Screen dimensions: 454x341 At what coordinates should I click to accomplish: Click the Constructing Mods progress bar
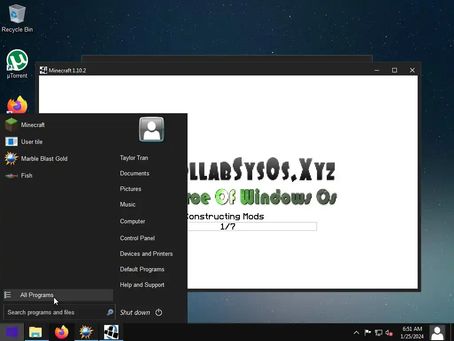pos(252,226)
